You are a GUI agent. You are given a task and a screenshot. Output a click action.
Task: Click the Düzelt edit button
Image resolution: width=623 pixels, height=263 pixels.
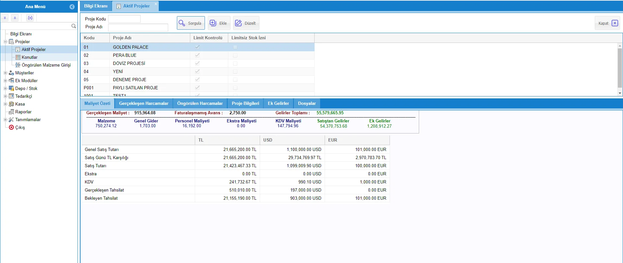246,23
